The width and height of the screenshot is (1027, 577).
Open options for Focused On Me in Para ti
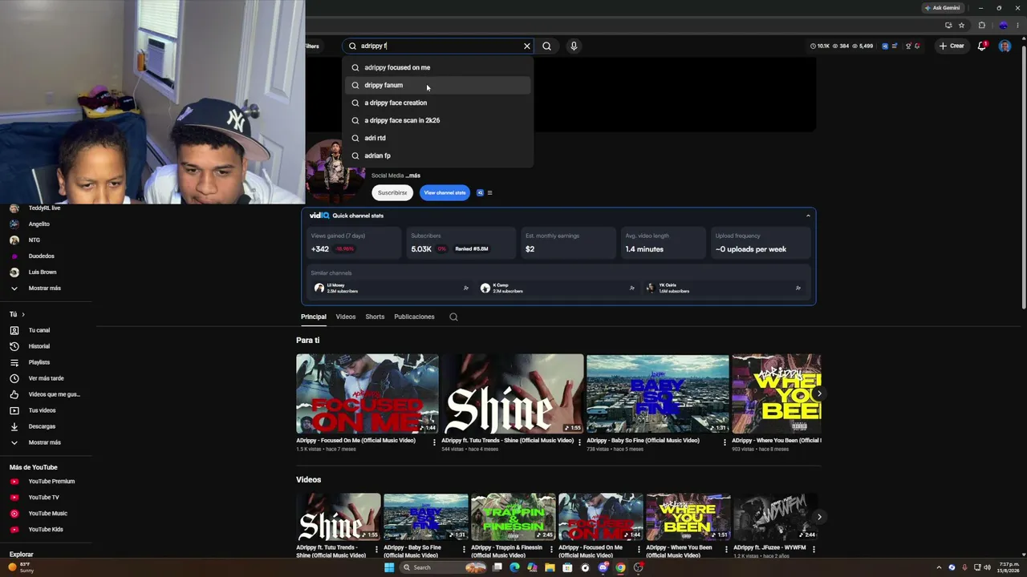click(x=434, y=442)
